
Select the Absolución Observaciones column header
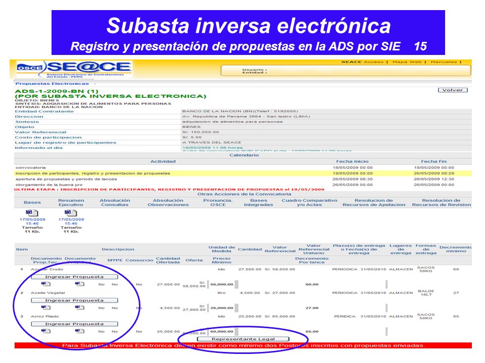click(x=168, y=203)
